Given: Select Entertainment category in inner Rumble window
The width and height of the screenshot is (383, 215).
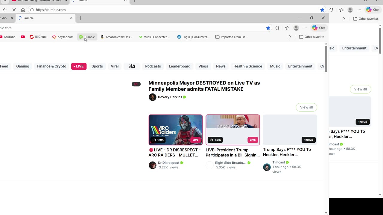Looking at the screenshot, I should pyautogui.click(x=300, y=66).
